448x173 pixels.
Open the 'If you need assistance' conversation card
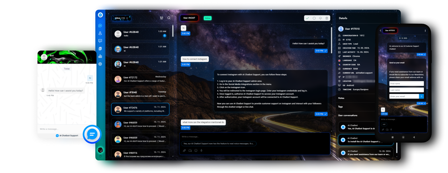coord(366,153)
